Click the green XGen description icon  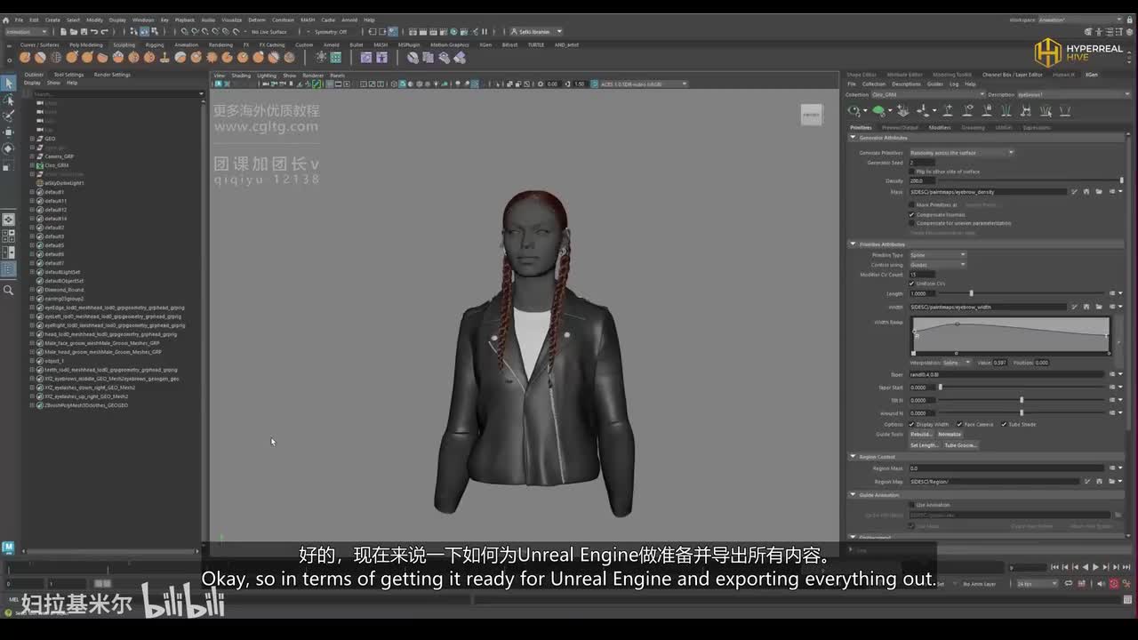878,111
